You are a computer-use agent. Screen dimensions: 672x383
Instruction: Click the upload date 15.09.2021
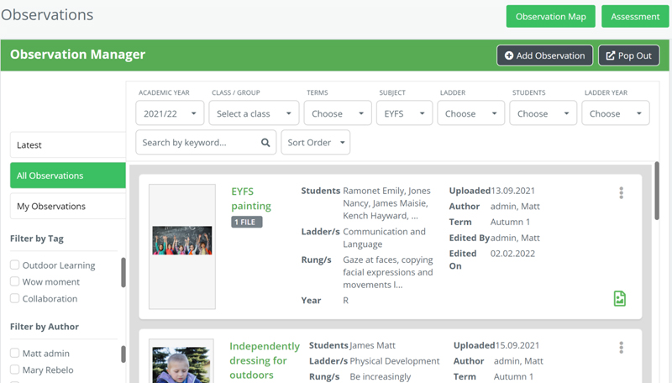click(x=517, y=345)
